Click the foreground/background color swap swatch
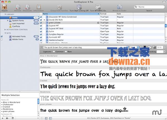The width and height of the screenshot is (167, 120). pyautogui.click(x=149, y=47)
